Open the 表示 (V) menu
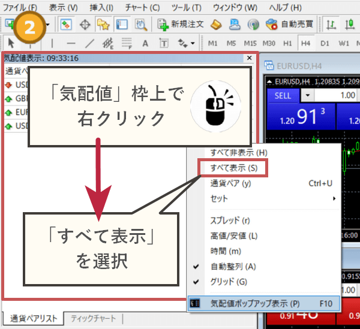Viewport: 360px width, 329px height. tap(64, 8)
